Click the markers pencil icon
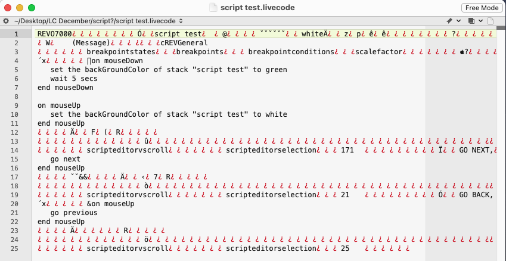506x261 pixels. 449,21
